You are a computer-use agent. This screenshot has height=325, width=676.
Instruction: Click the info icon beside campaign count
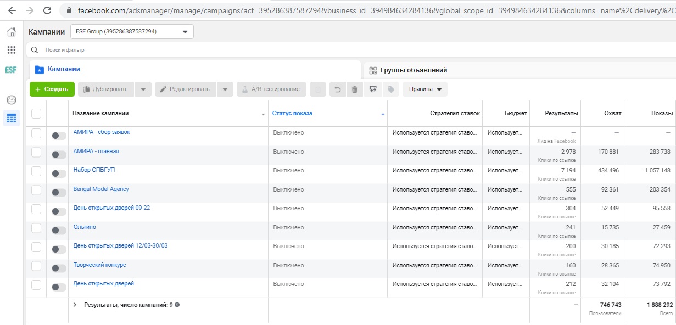(x=177, y=305)
